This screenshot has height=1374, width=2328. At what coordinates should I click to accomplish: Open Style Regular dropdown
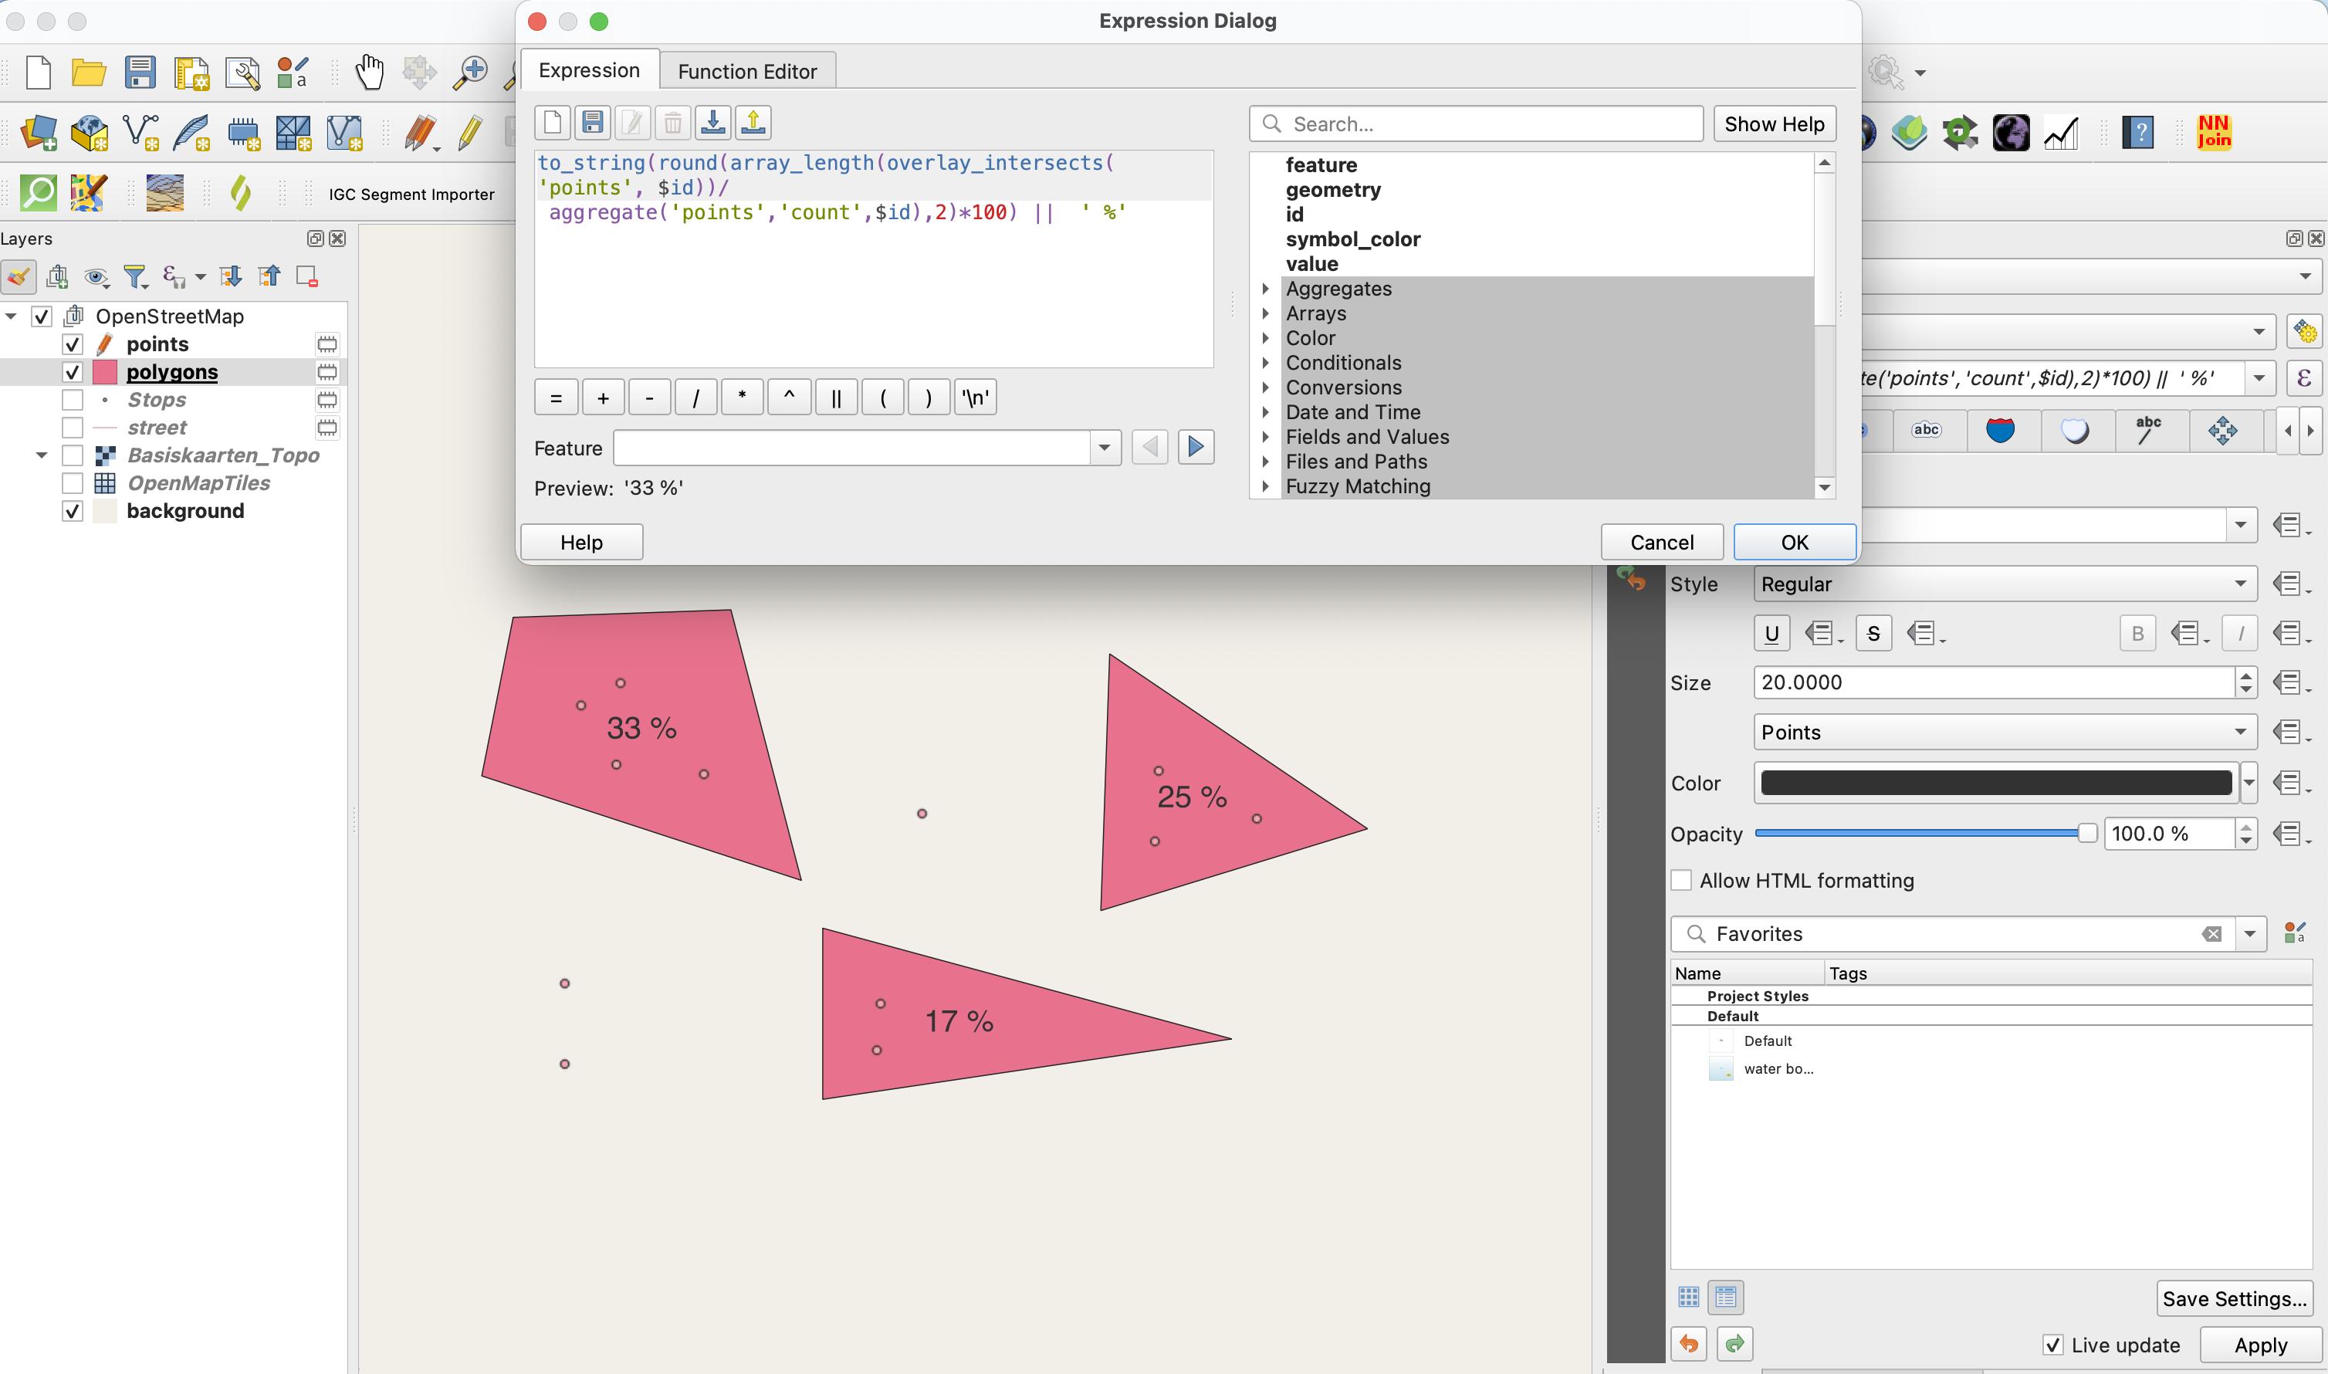2004,584
